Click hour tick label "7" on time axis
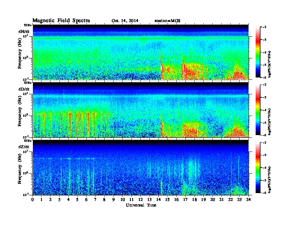This screenshot has width=296, height=229. (x=95, y=200)
